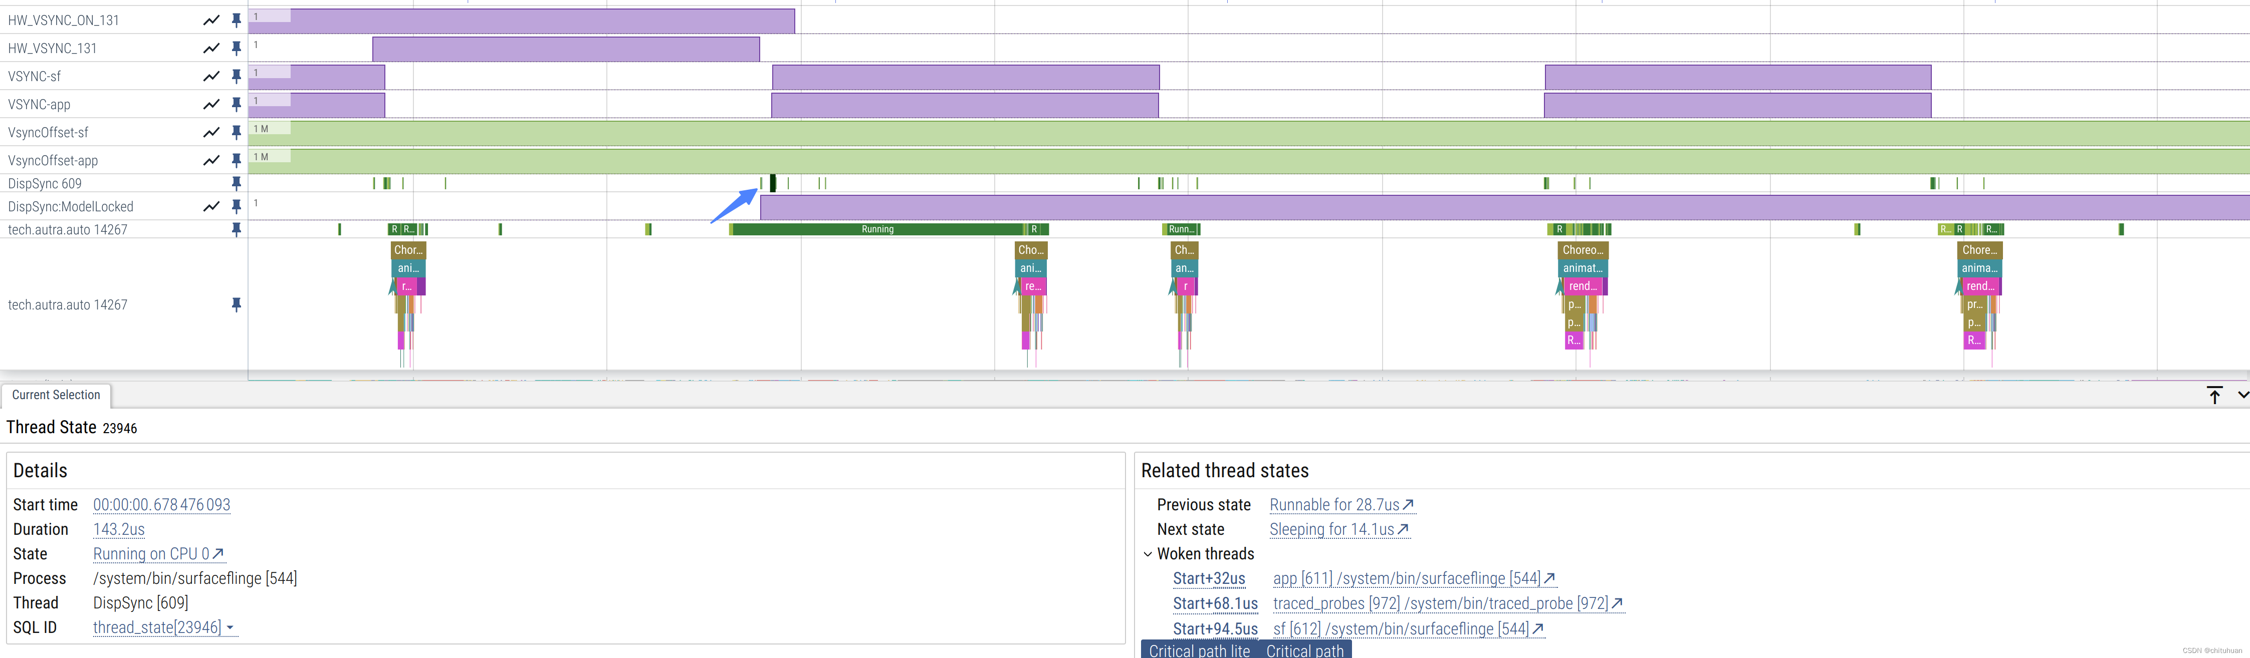Collapse the Woken threads section

1148,554
